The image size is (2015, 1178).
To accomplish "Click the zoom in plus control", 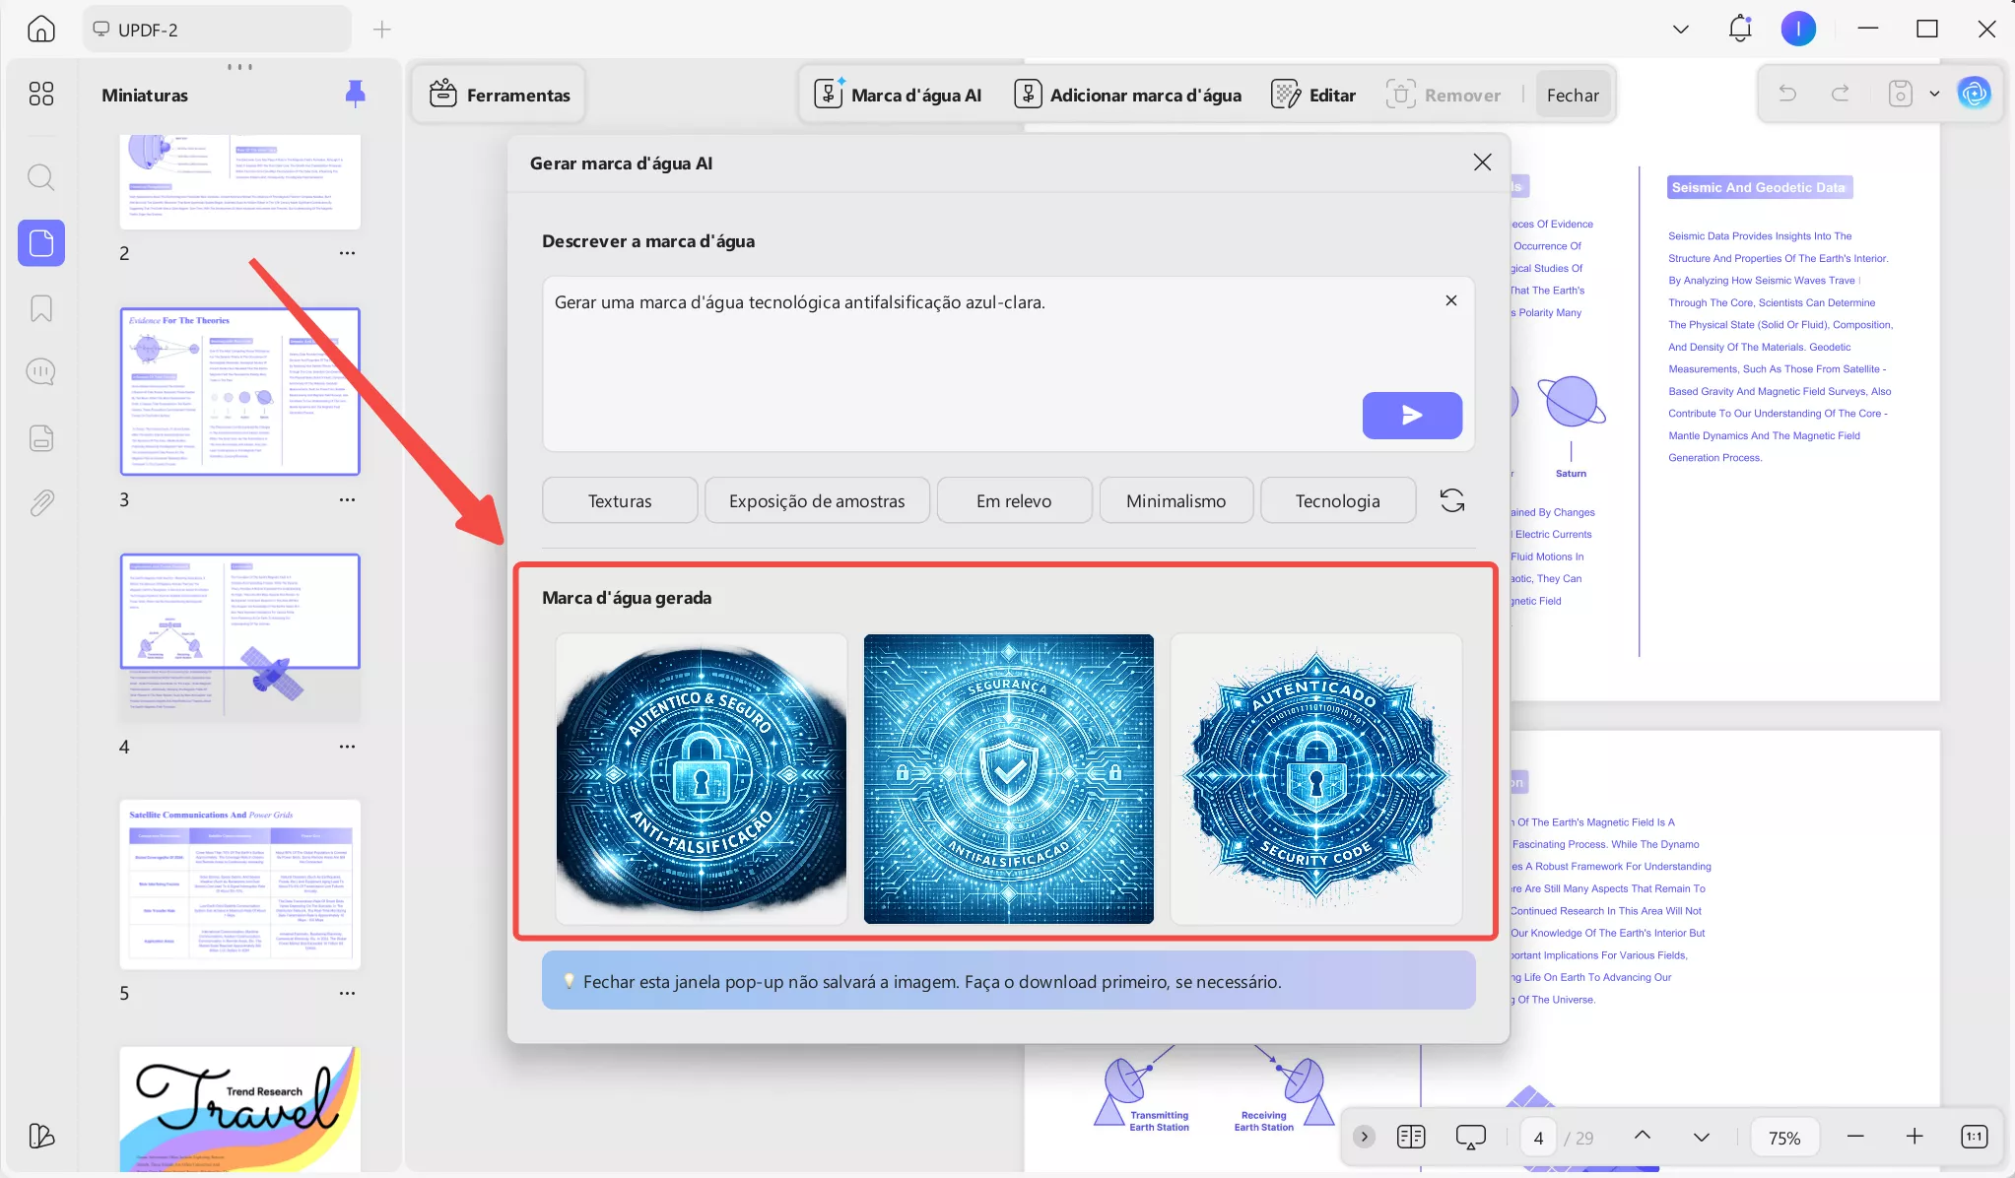I will coord(1914,1137).
